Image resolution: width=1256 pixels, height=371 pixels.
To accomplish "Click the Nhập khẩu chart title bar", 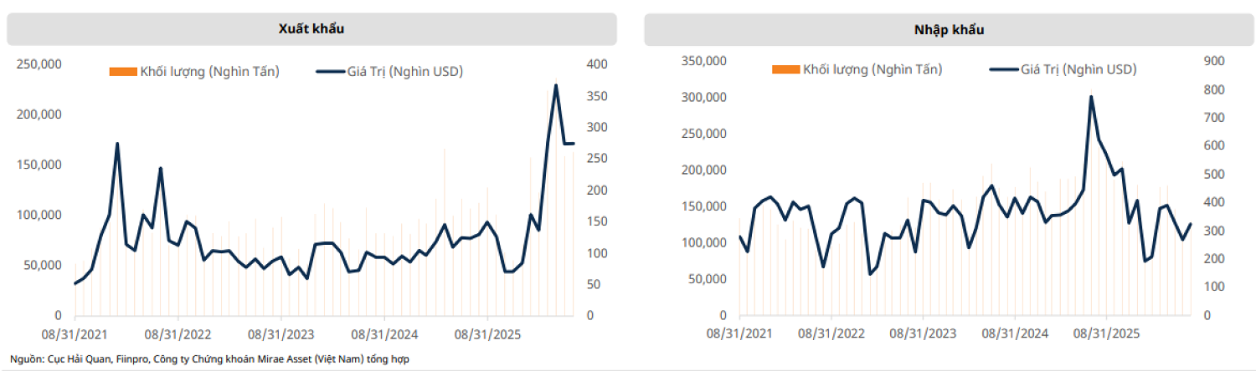I will point(949,29).
